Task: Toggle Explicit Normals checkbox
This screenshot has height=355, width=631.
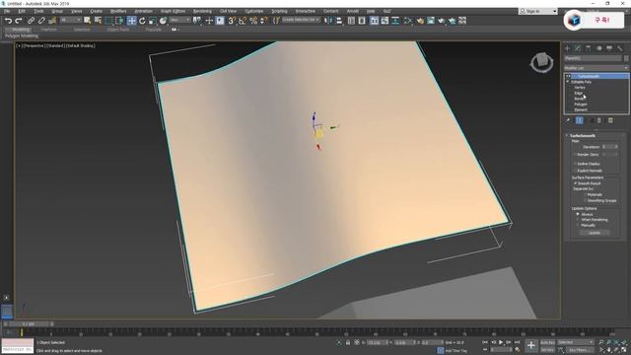Action: pyautogui.click(x=575, y=171)
